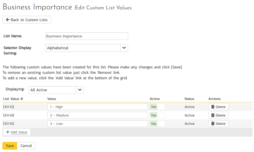Click the Add Value link

tap(19, 132)
